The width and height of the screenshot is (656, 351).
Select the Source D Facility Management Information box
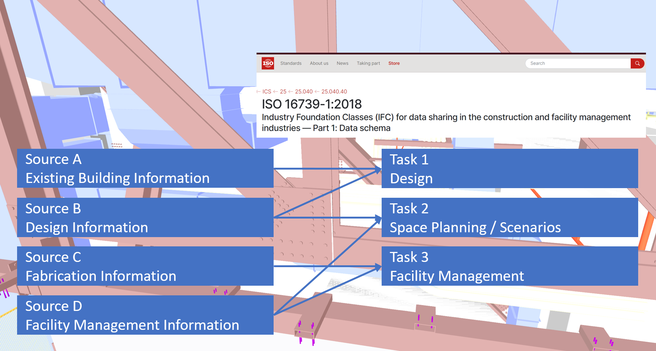pyautogui.click(x=146, y=315)
